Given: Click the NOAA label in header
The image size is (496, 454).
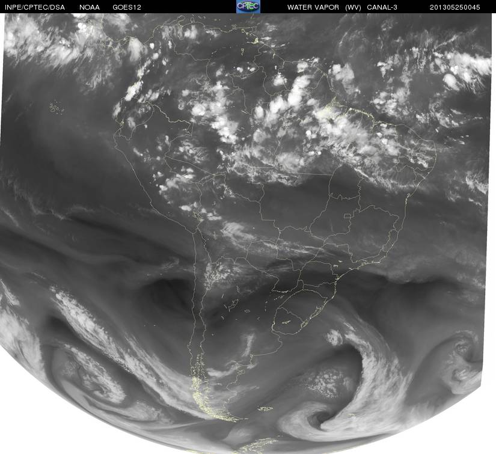Looking at the screenshot, I should tap(90, 7).
